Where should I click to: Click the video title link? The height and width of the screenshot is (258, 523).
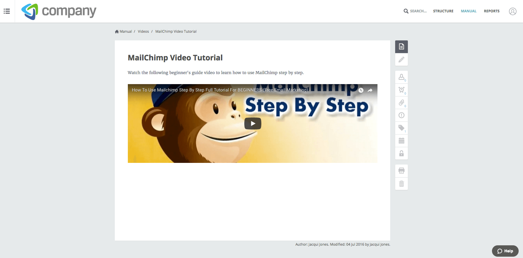pos(220,90)
